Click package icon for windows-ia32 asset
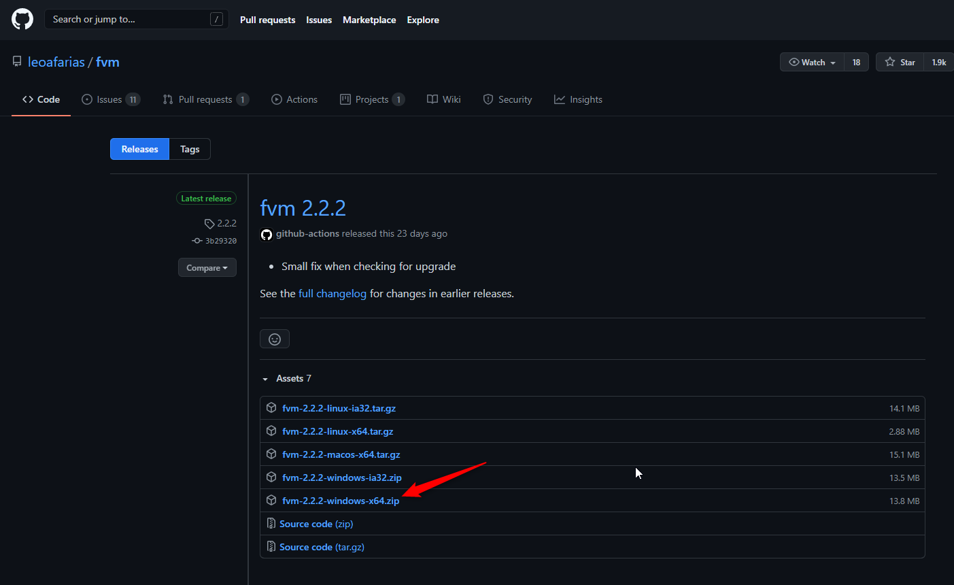954x585 pixels. [271, 478]
